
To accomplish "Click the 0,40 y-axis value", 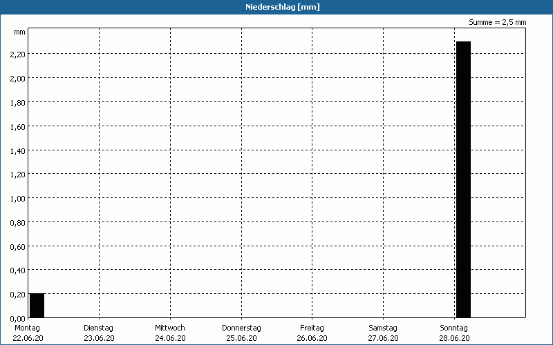I will pos(18,270).
